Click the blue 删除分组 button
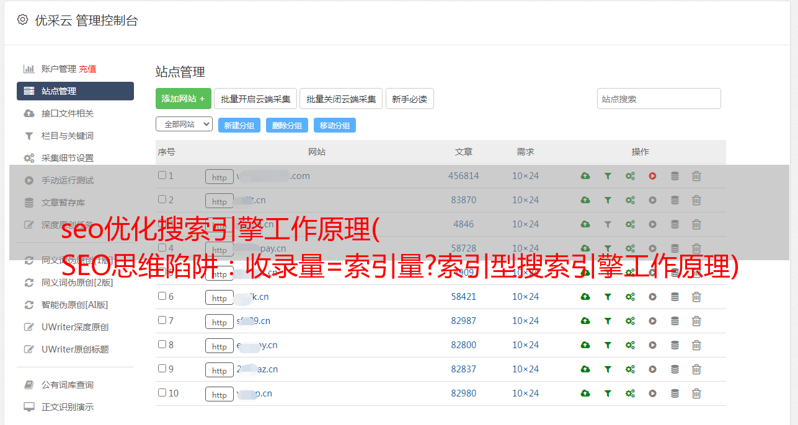The width and height of the screenshot is (798, 425). click(287, 125)
